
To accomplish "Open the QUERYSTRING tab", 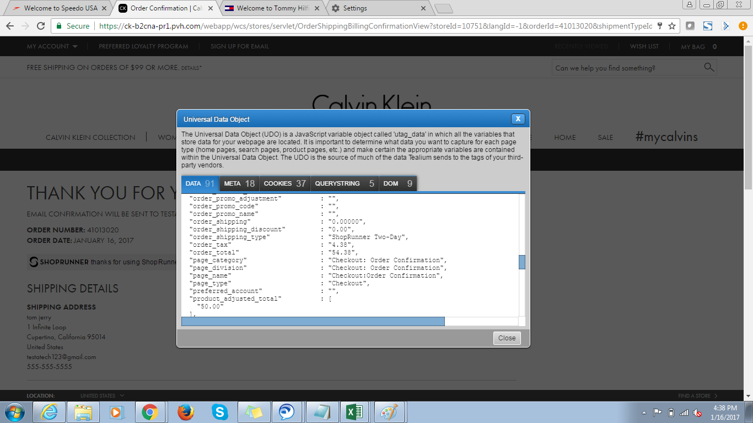I will click(345, 183).
